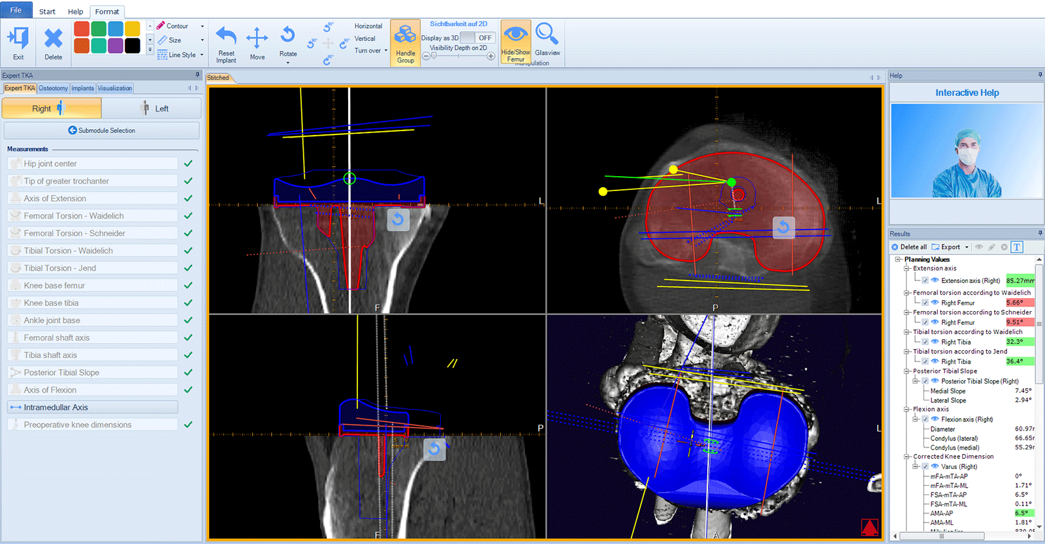
Task: Decrease visibility depth with minus icon
Action: 426,56
